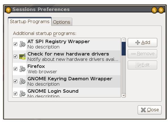Uncheck GNOME Keyring Daemon Wrapper checkbox
Viewport: 168px width, 122px height.
(x=15, y=81)
